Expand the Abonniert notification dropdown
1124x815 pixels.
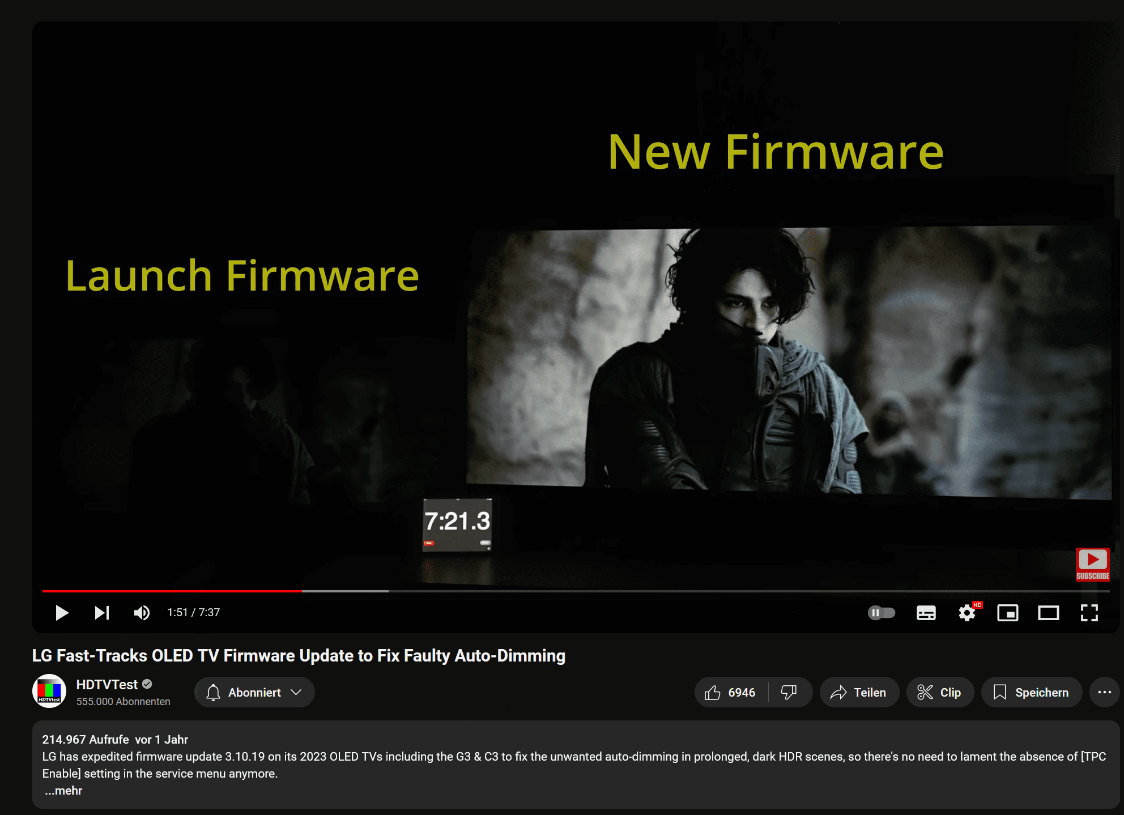click(x=254, y=692)
